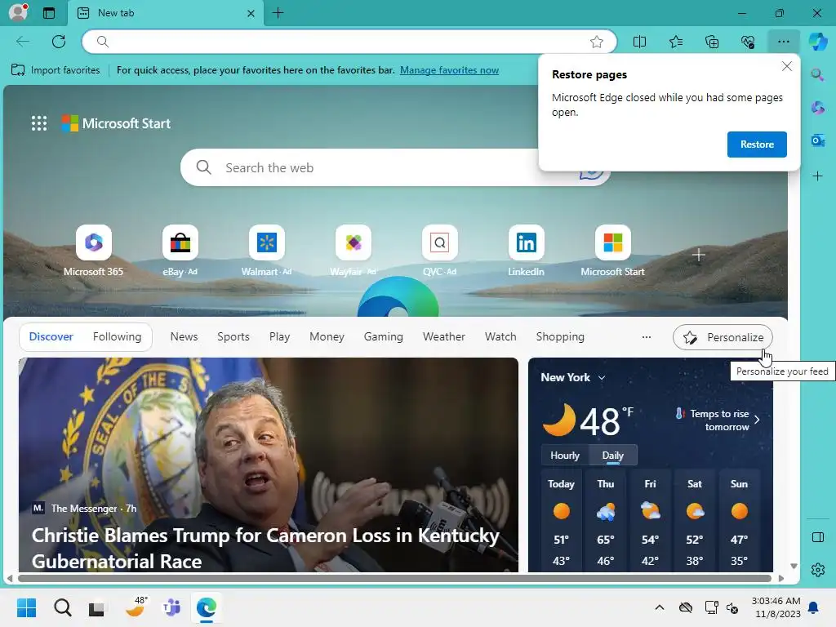This screenshot has height=627, width=836.
Task: Click the Personalize feed button
Action: click(x=723, y=337)
